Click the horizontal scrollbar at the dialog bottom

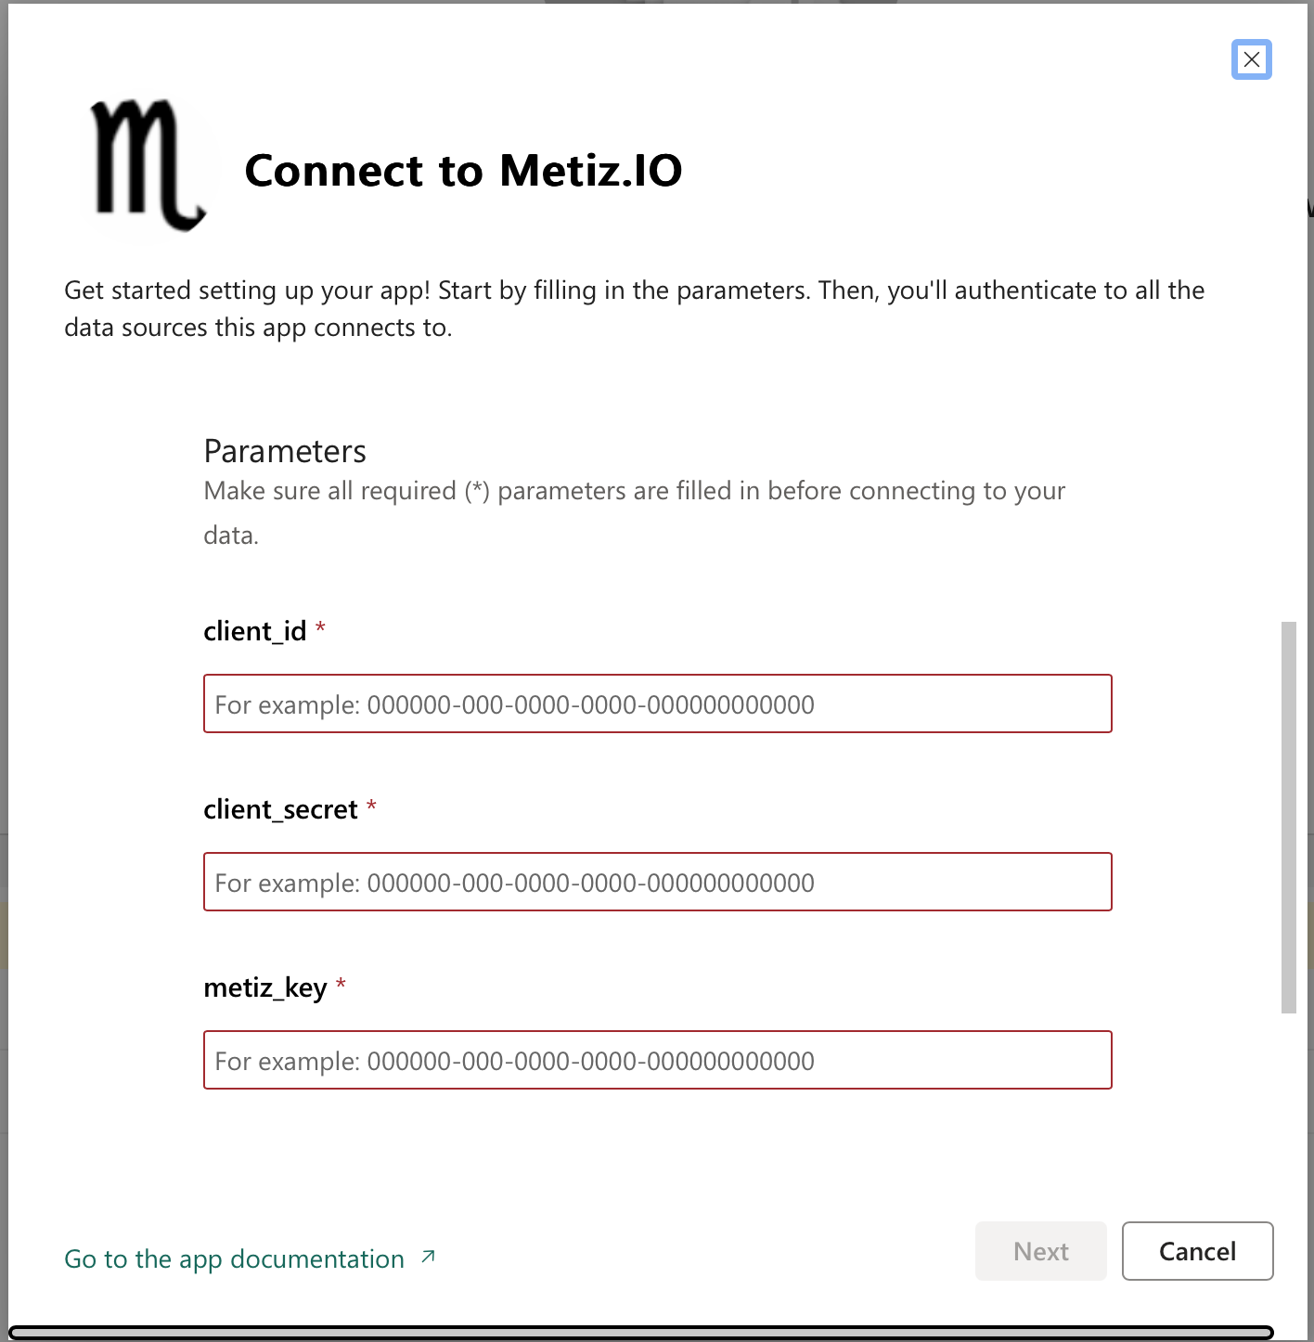(640, 1333)
